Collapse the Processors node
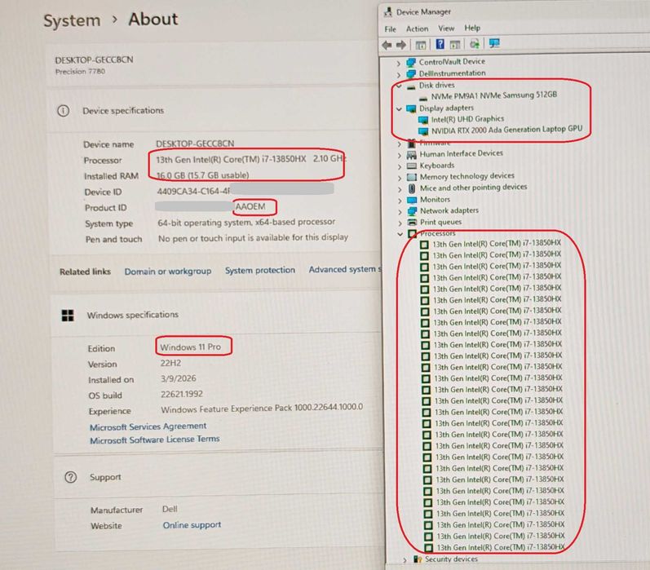 400,234
